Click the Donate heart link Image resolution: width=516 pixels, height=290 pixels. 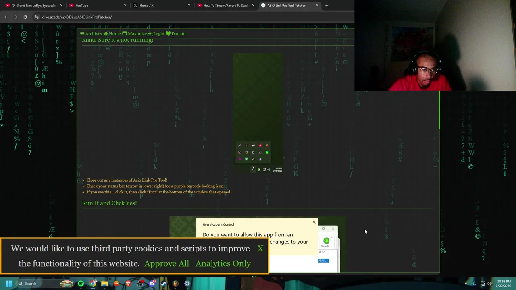[x=175, y=34]
